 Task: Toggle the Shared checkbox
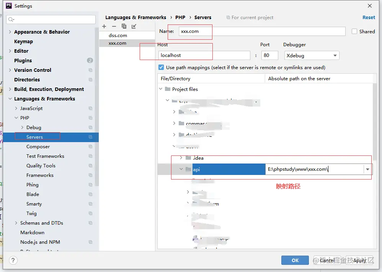(x=354, y=32)
